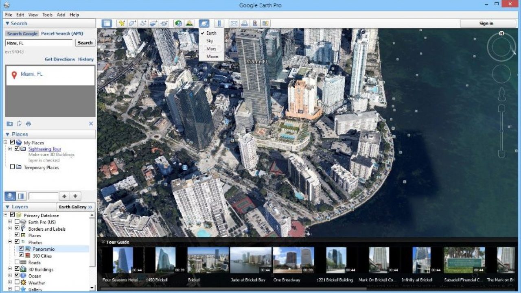Click the red Miami, FL result pin

[x=14, y=75]
